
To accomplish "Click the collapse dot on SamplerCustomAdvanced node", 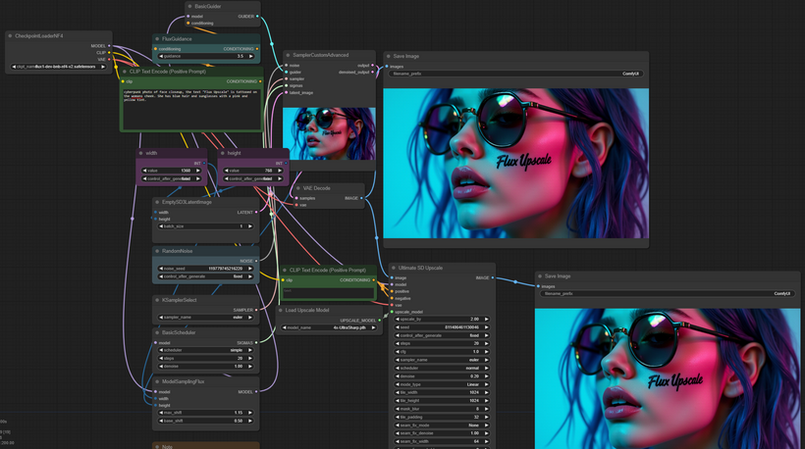I will pos(290,56).
